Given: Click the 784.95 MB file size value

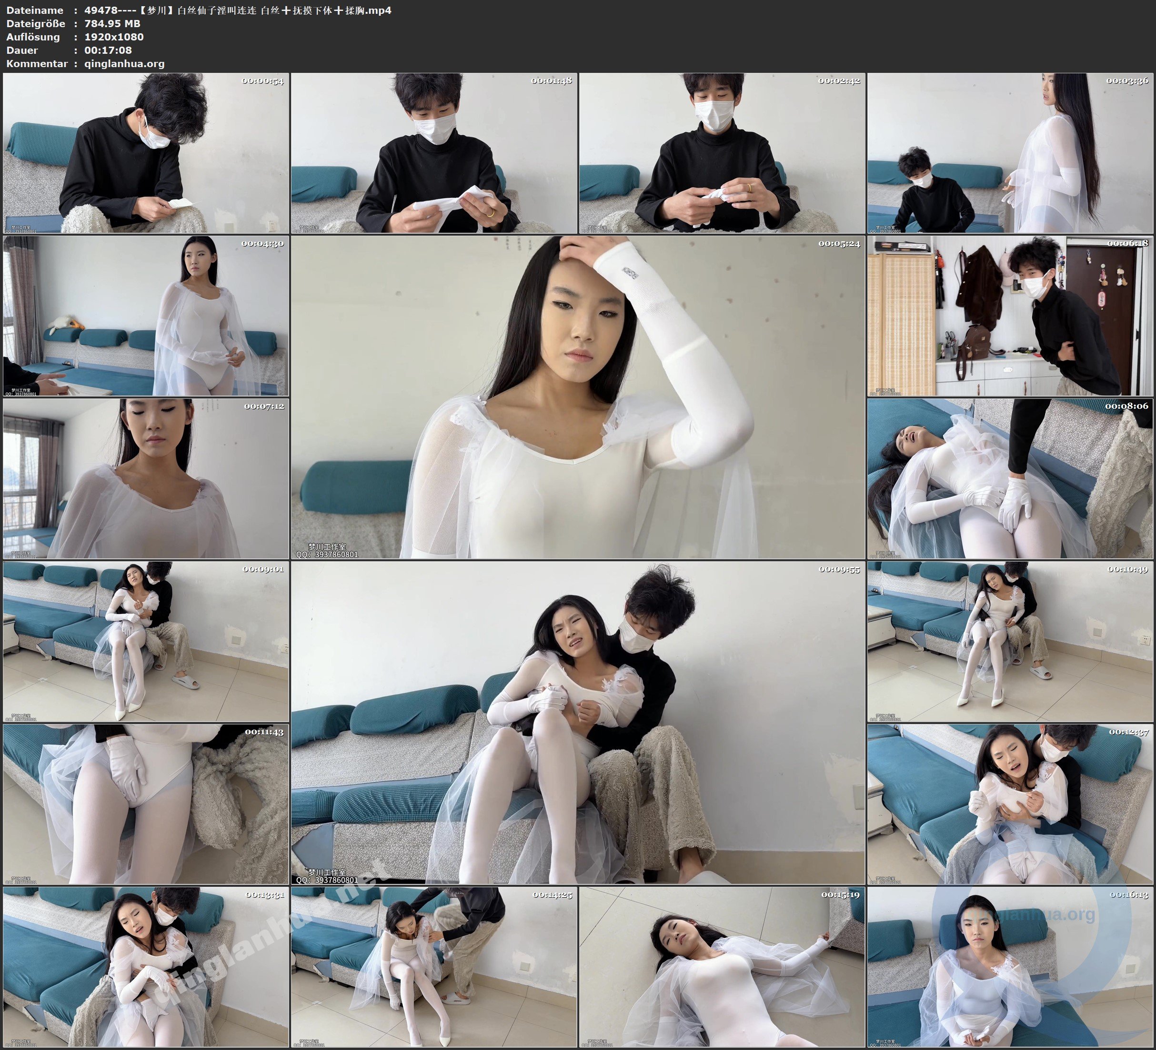Looking at the screenshot, I should pos(112,23).
